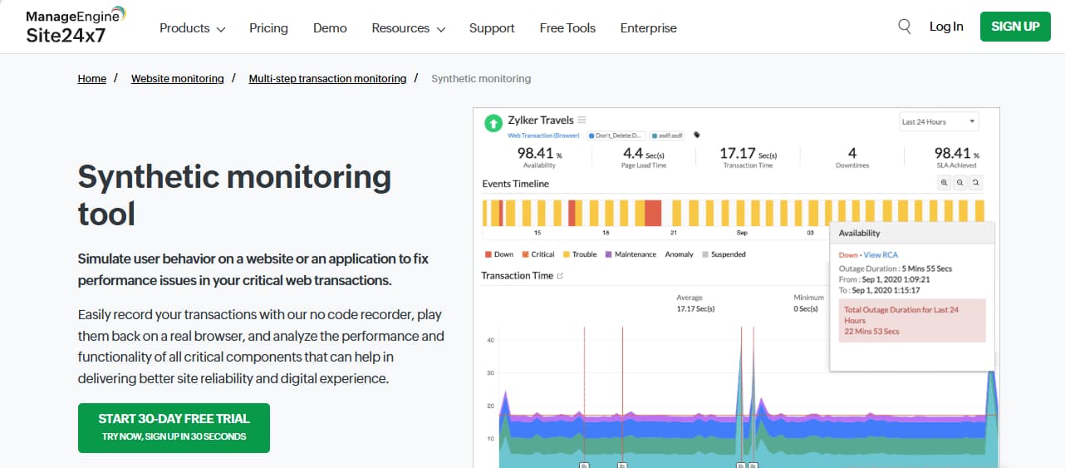Click the Anomaly legend label

[679, 254]
